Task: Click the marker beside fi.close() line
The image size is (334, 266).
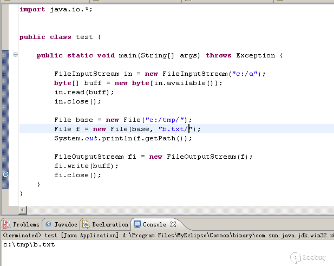Action: click(6, 174)
